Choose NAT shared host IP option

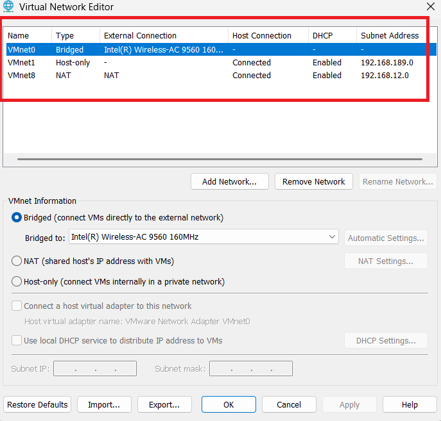[17, 261]
